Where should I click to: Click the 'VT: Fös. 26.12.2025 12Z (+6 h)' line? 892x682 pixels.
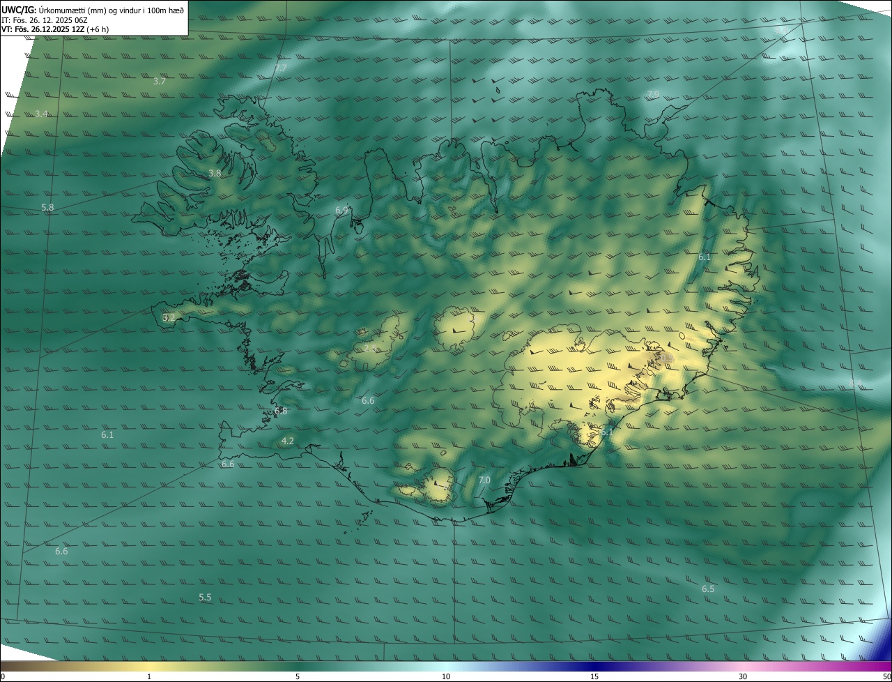pos(55,29)
